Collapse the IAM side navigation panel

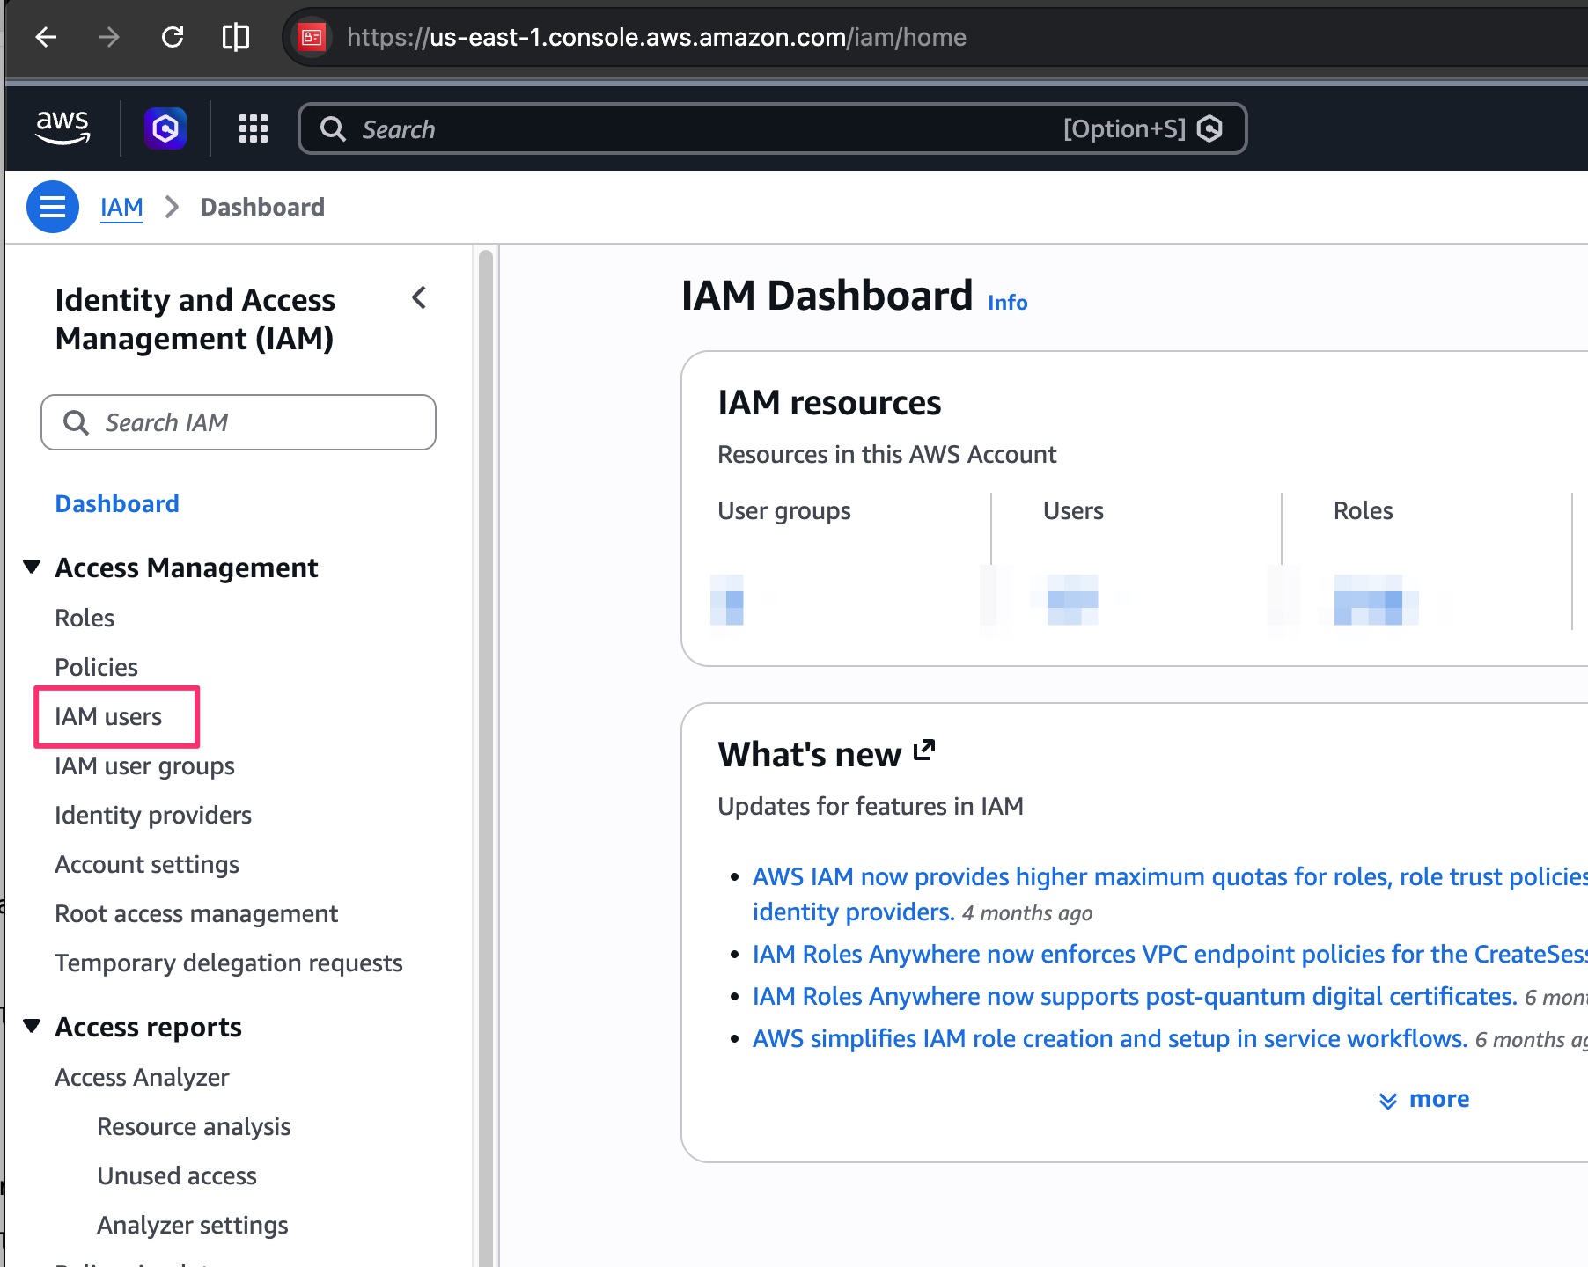(x=419, y=297)
